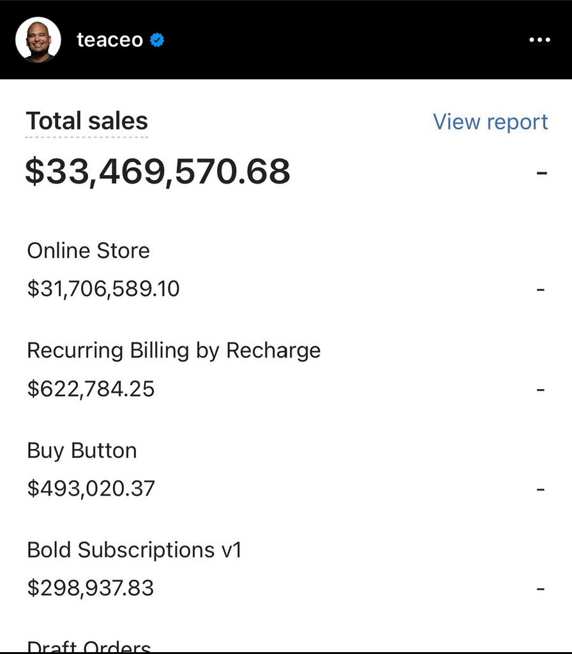Click the $622,784.25 Recharge amount
Image resolution: width=572 pixels, height=654 pixels.
pos(91,389)
